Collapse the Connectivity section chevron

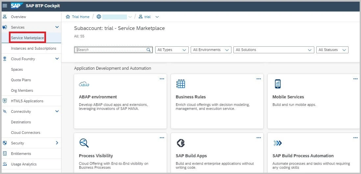pos(57,111)
